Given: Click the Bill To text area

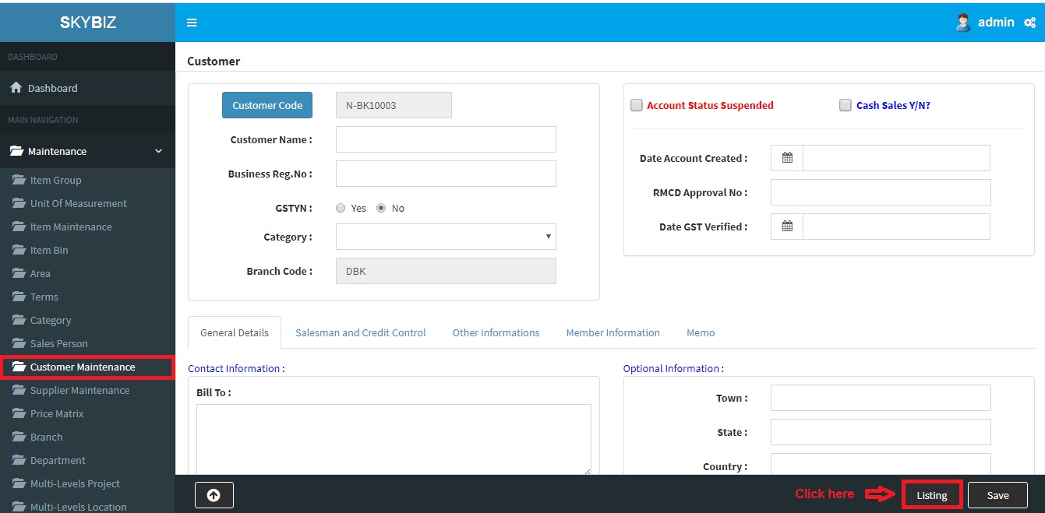Looking at the screenshot, I should pyautogui.click(x=394, y=438).
